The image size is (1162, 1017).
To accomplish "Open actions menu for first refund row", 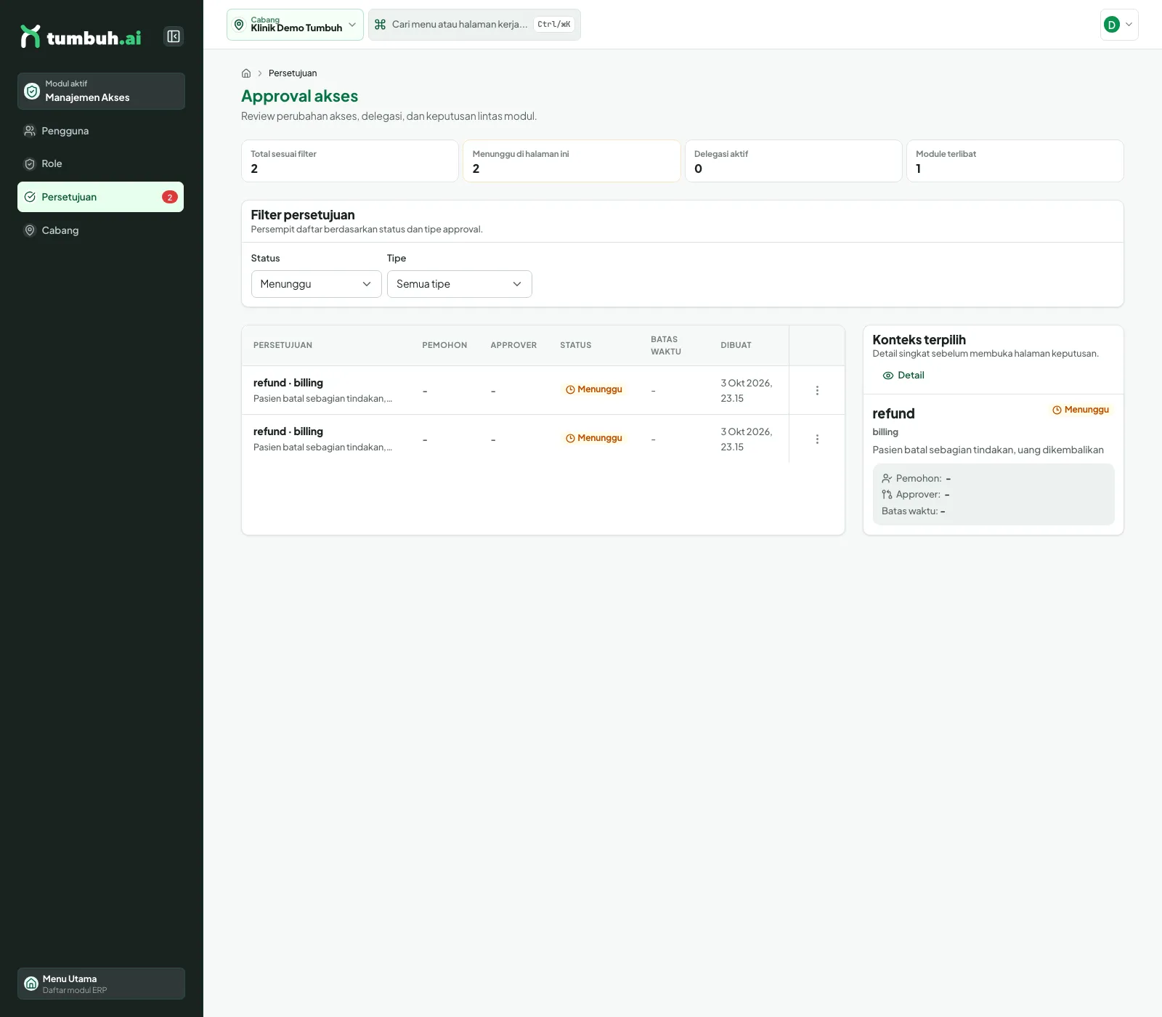I will (x=817, y=390).
